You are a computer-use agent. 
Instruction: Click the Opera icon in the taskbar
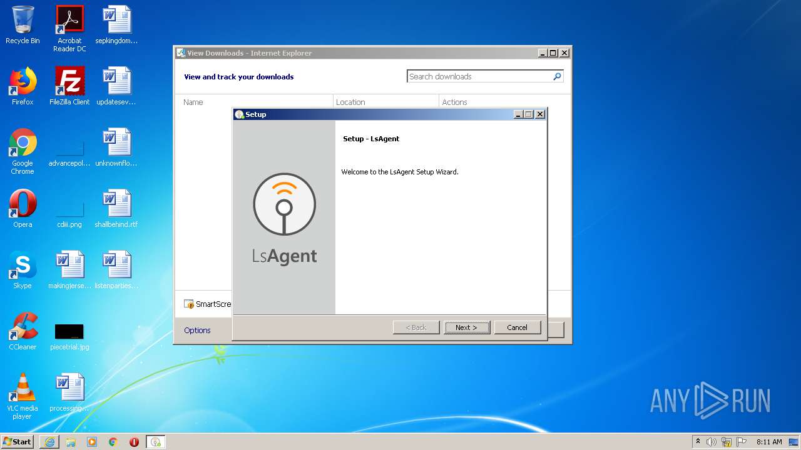(x=135, y=442)
